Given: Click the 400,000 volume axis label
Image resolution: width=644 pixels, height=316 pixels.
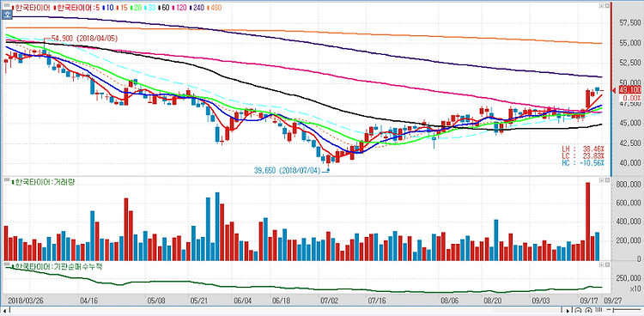Looking at the screenshot, I should tap(629, 222).
